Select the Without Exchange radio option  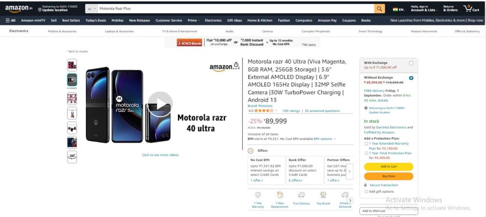[411, 78]
